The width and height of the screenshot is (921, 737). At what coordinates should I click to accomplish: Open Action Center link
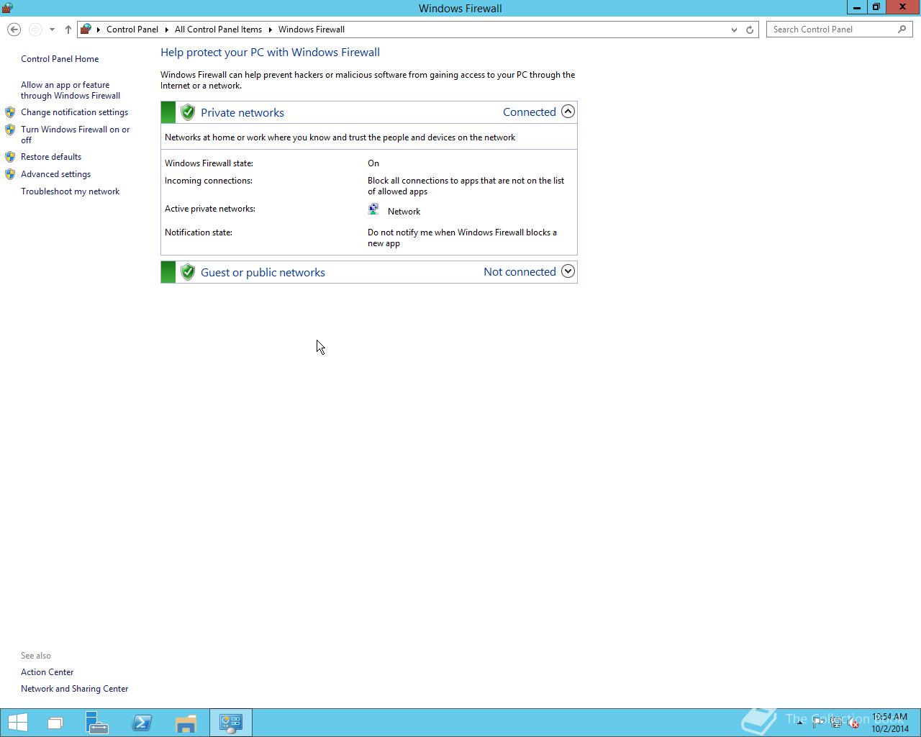(x=47, y=672)
